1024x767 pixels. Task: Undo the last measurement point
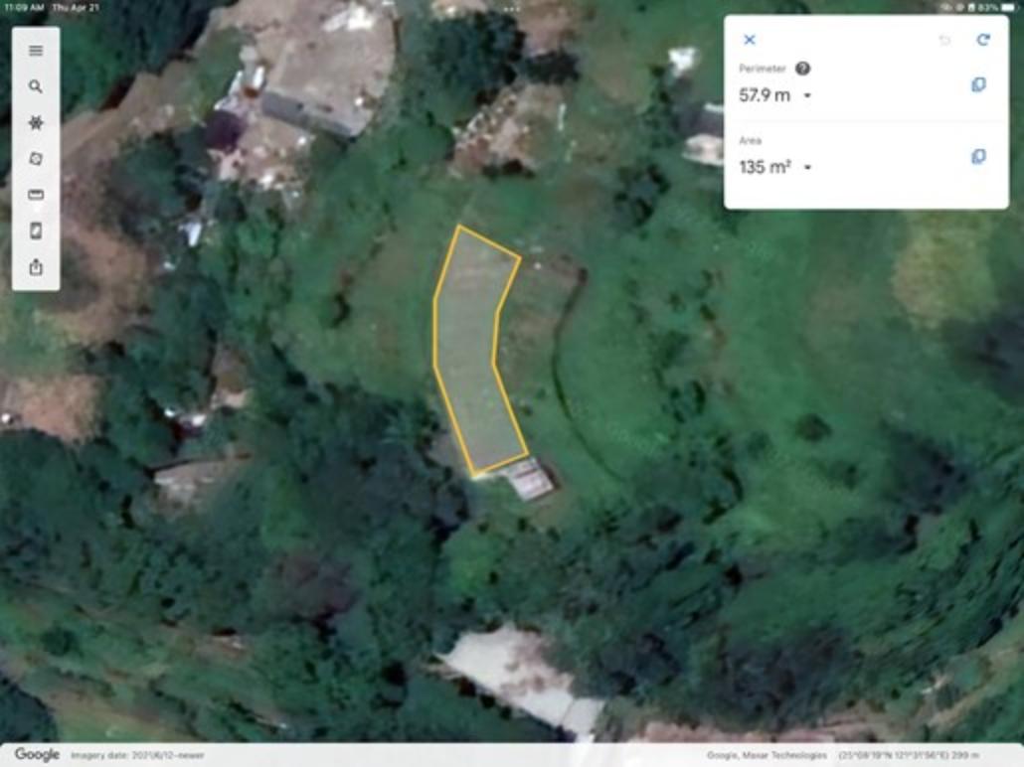(944, 41)
